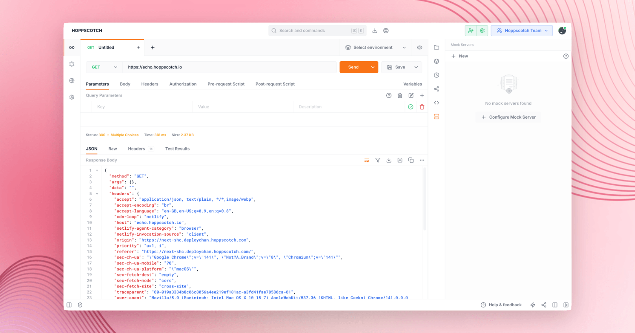The image size is (635, 333).
Task: Click the Configure Mock Server button
Action: pyautogui.click(x=508, y=117)
